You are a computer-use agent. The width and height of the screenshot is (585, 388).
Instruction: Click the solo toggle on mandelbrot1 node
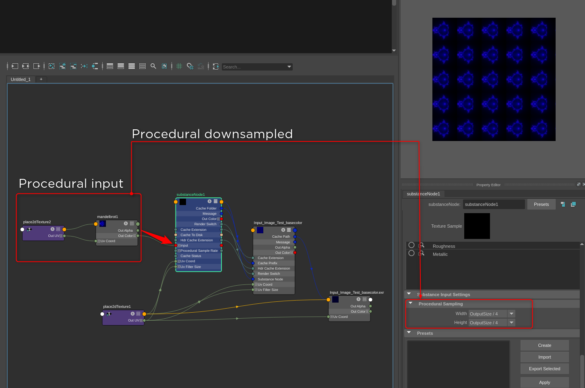pyautogui.click(x=126, y=223)
